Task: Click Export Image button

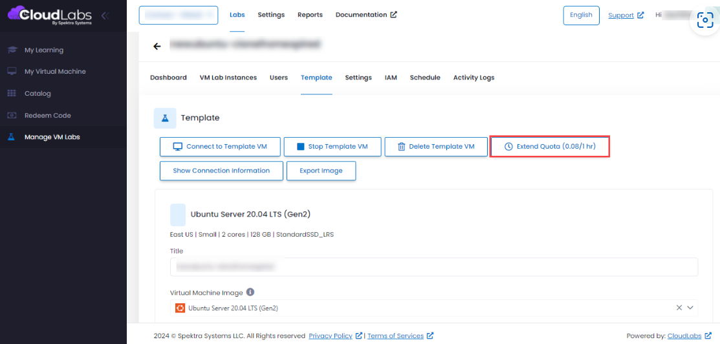Action: tap(321, 171)
